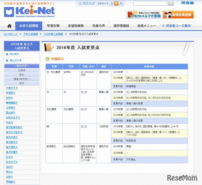
Task: Expand the 北海道 region section
Action: [22, 70]
